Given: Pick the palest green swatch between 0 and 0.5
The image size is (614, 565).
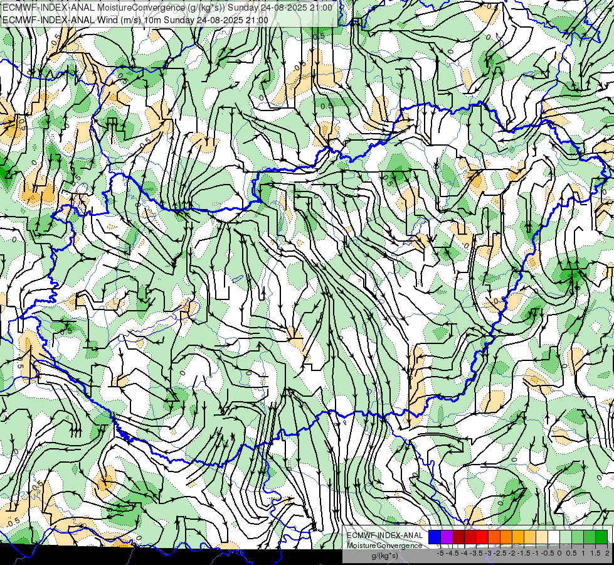Looking at the screenshot, I should coord(566,537).
